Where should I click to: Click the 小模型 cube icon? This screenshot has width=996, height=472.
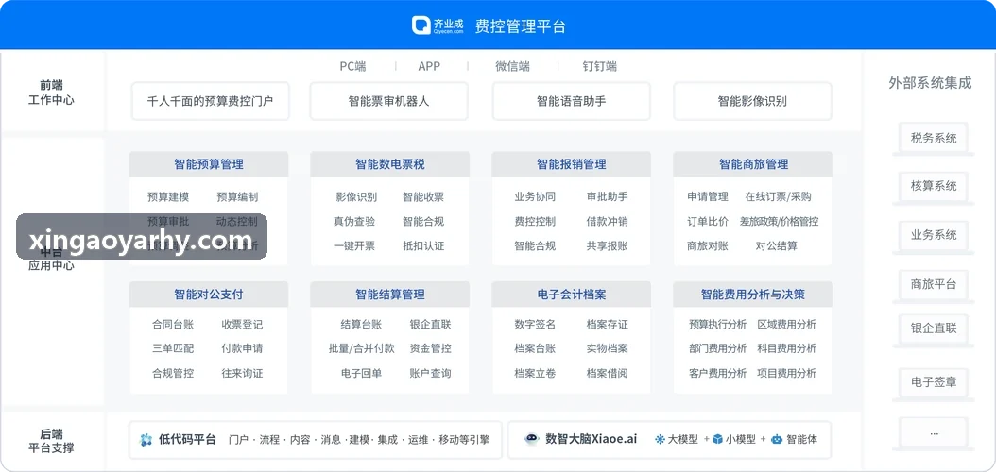(x=718, y=439)
